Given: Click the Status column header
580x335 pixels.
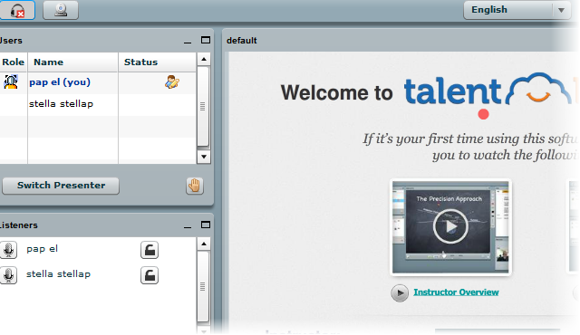Looking at the screenshot, I should point(157,62).
